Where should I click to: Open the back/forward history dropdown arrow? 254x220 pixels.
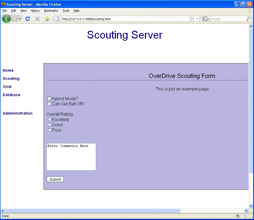20,19
